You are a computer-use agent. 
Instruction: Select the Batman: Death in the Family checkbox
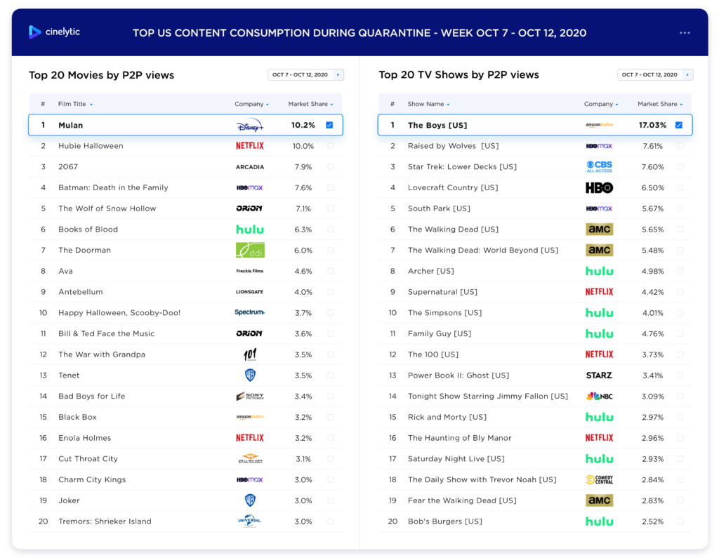tap(331, 187)
